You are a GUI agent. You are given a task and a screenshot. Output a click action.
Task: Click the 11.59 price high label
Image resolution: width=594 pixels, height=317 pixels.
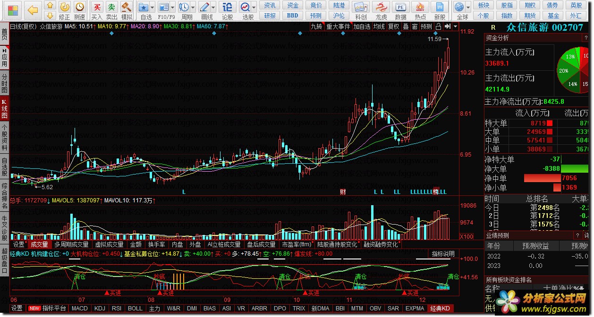click(x=434, y=39)
